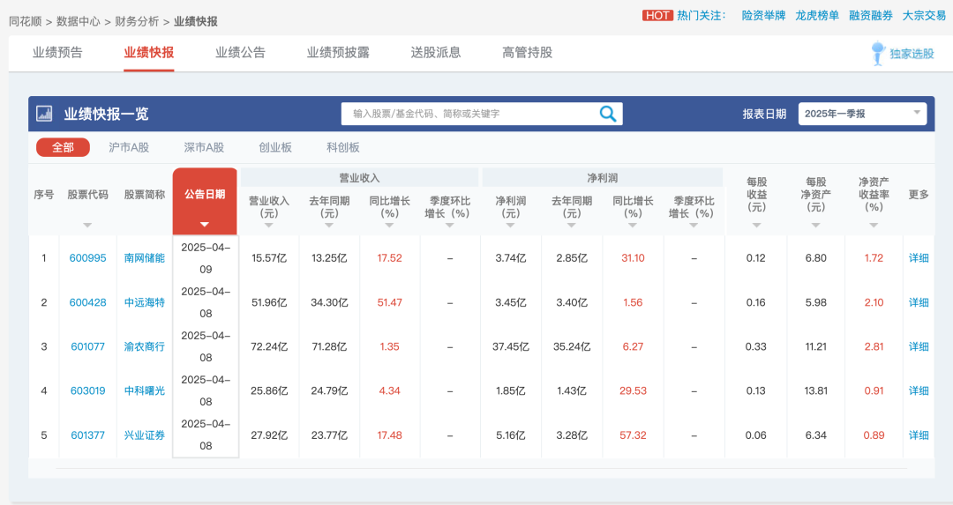Open stock 中远海特
The image size is (953, 505).
click(145, 302)
